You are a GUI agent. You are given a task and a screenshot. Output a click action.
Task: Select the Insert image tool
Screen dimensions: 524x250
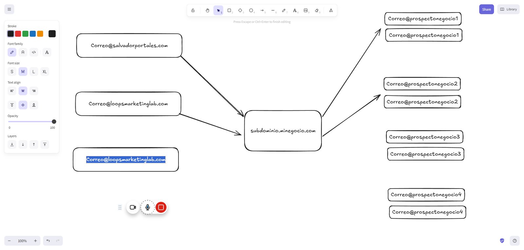306,10
